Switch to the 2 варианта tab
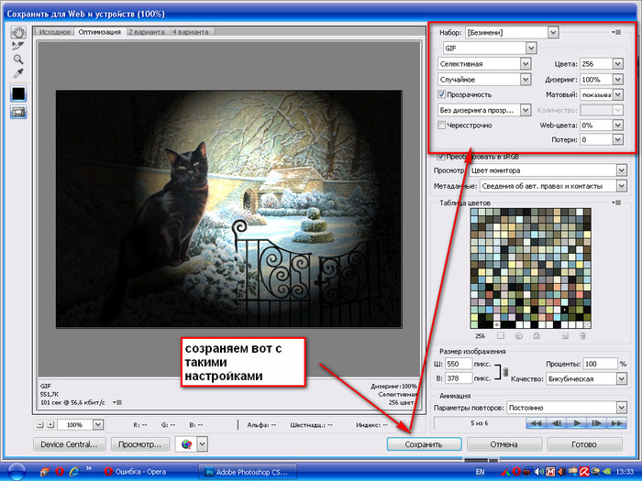The height and width of the screenshot is (481, 642). point(146,32)
